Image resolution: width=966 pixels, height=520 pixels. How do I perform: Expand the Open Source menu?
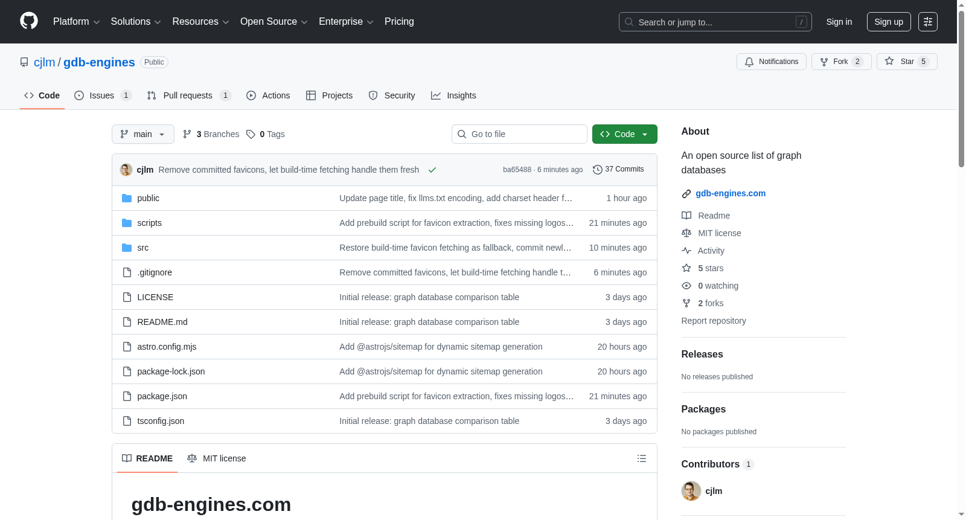(274, 22)
